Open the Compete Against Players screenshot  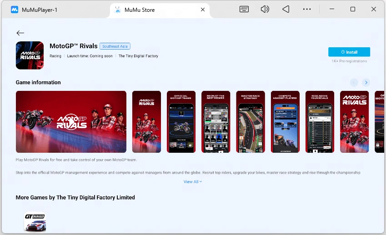point(286,122)
